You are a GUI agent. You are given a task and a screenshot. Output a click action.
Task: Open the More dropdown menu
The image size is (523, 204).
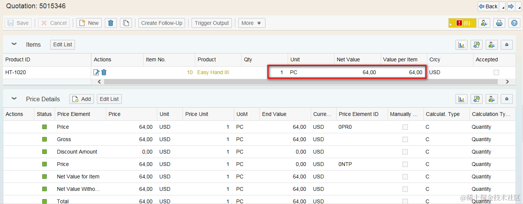pos(252,23)
